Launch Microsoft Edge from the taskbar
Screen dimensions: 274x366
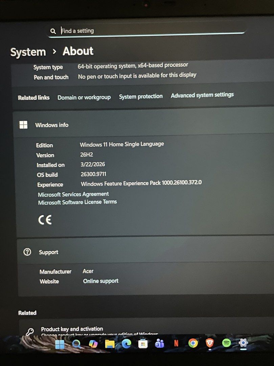click(126, 344)
